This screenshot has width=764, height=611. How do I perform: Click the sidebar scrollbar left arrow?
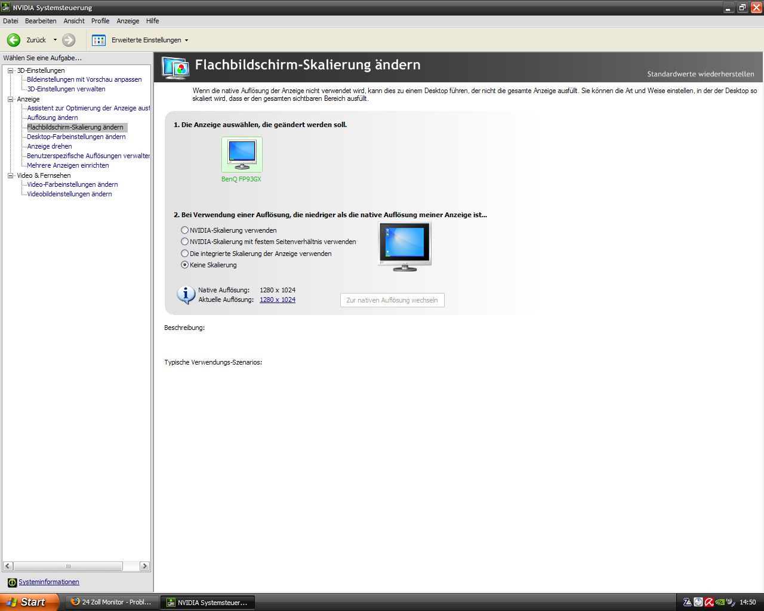pyautogui.click(x=8, y=566)
